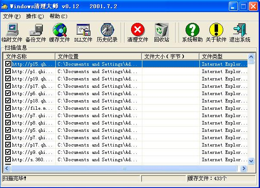Image resolution: width=260 pixels, height=188 pixels.
Task: Uncheck the http://p5.qhi... row checkbox
Action: (x=8, y=130)
